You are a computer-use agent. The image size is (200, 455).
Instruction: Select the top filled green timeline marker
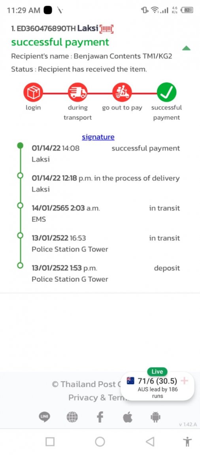tap(20, 145)
